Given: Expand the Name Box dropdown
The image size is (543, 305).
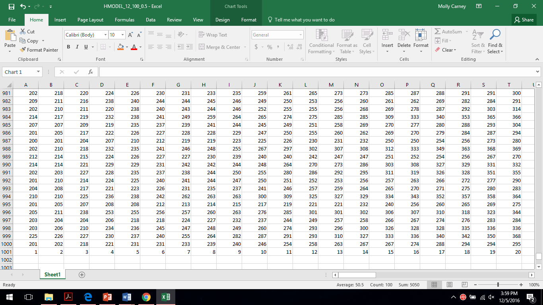Looking at the screenshot, I should tap(39, 72).
